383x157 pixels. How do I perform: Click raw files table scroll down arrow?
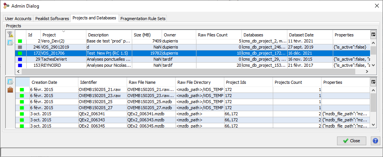pos(373,124)
